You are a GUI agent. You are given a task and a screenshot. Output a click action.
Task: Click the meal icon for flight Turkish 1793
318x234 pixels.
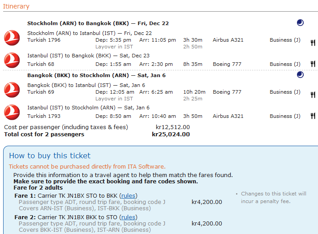[x=313, y=116]
